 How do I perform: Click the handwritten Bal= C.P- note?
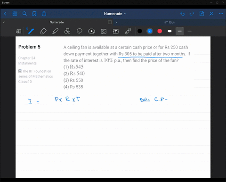[x=153, y=99]
